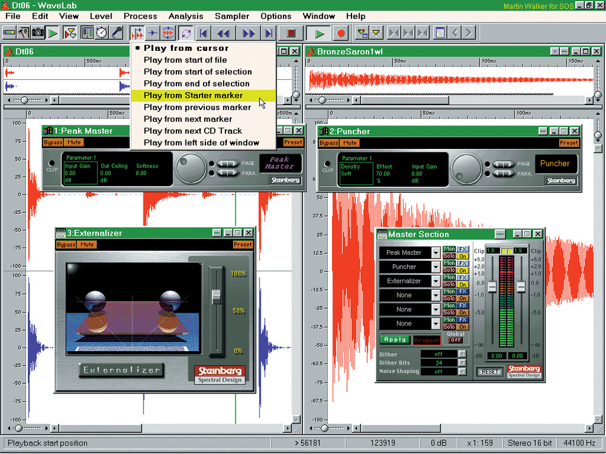The height and width of the screenshot is (454, 606).
Task: Toggle Mute in Puncher window
Action: 350,143
